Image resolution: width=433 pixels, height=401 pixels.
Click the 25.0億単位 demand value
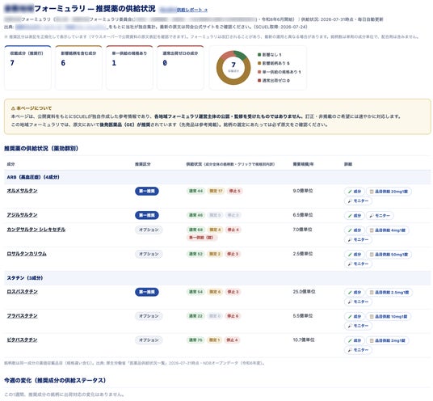point(304,292)
